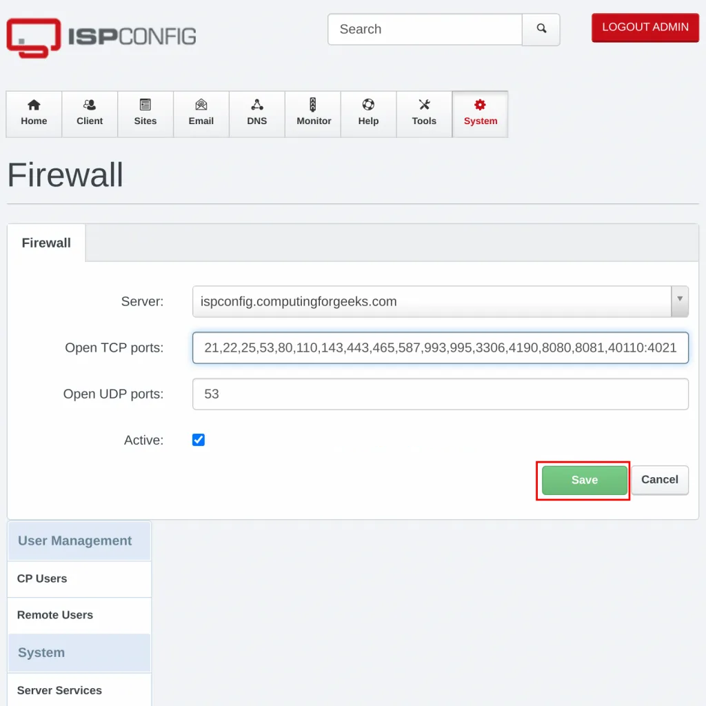Click the Logout Admin button

point(645,28)
